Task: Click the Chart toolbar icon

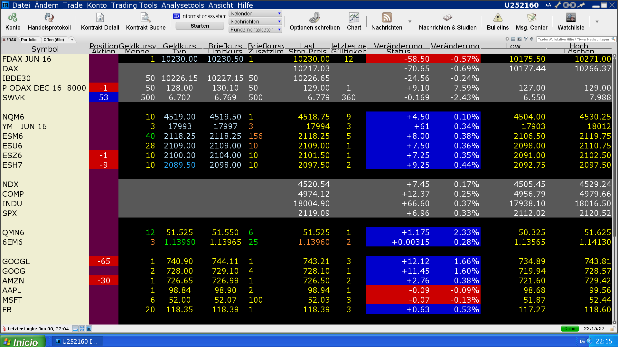Action: tap(354, 18)
